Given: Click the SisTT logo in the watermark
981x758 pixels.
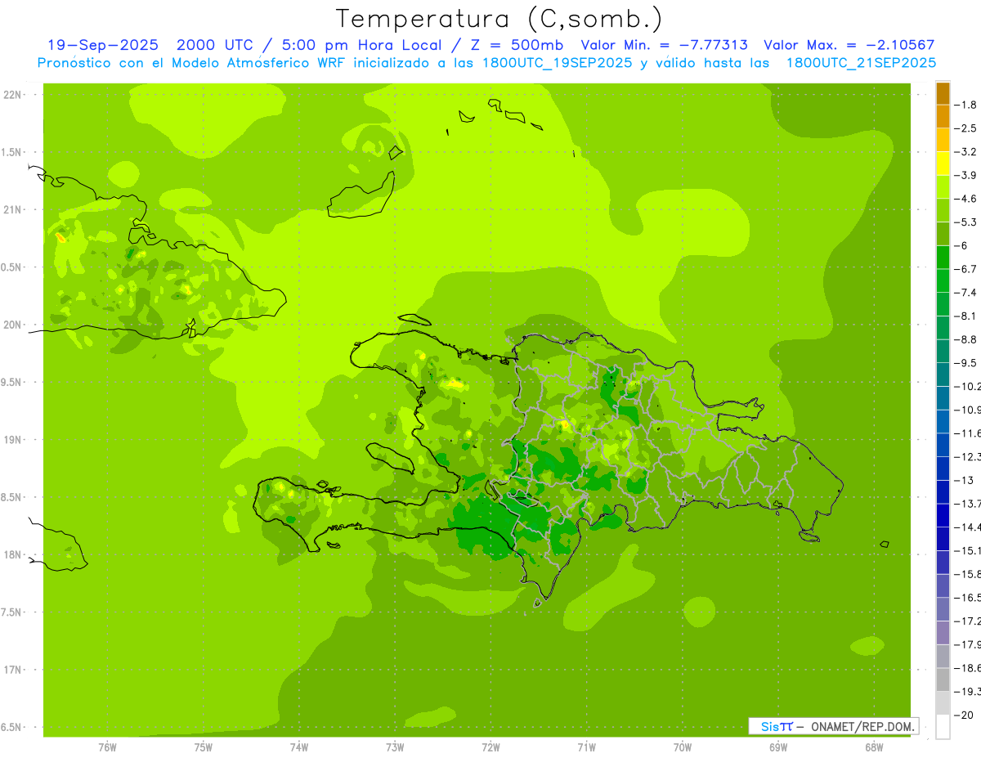Looking at the screenshot, I should 776,726.
